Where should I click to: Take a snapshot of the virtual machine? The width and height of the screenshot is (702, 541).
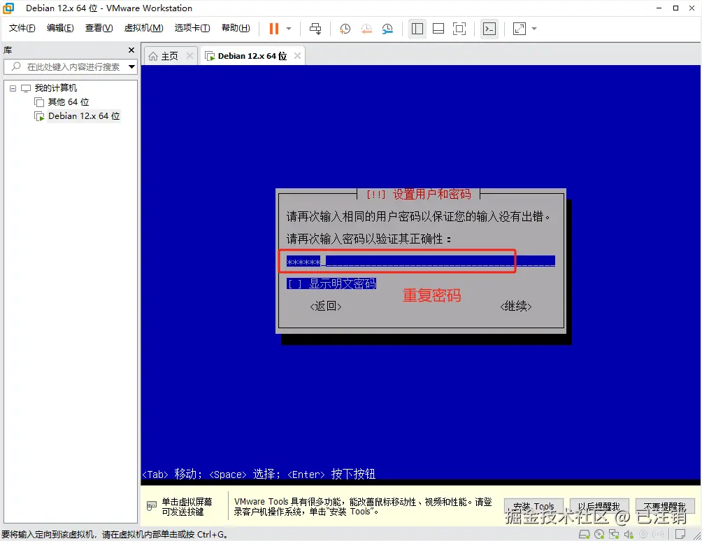point(344,29)
